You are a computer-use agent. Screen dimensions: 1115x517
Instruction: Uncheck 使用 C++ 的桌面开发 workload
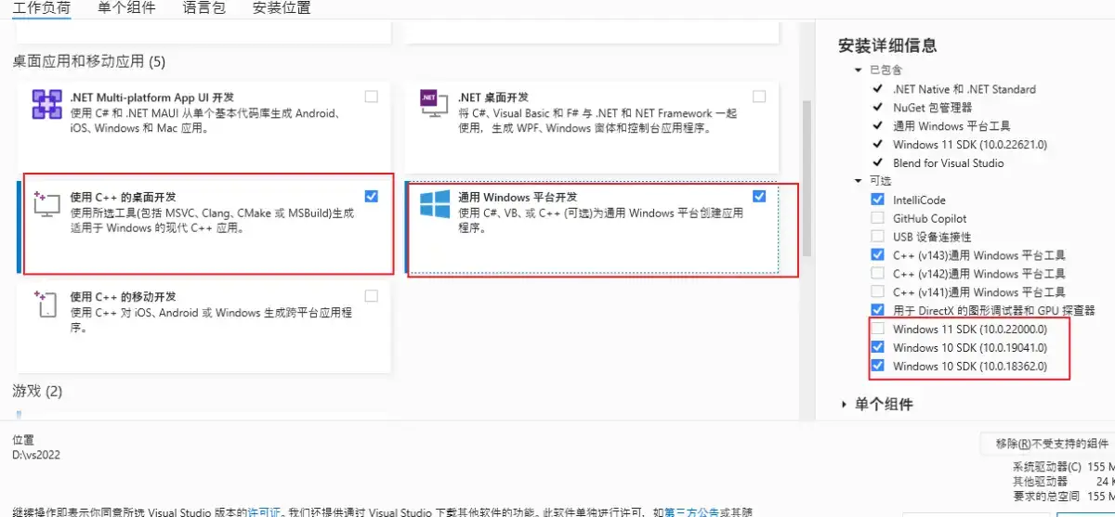point(372,196)
